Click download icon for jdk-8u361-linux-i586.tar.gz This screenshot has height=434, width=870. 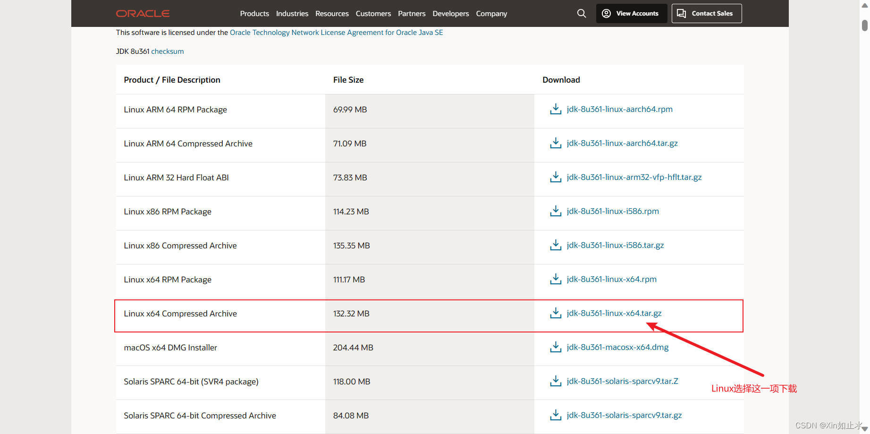click(x=556, y=245)
